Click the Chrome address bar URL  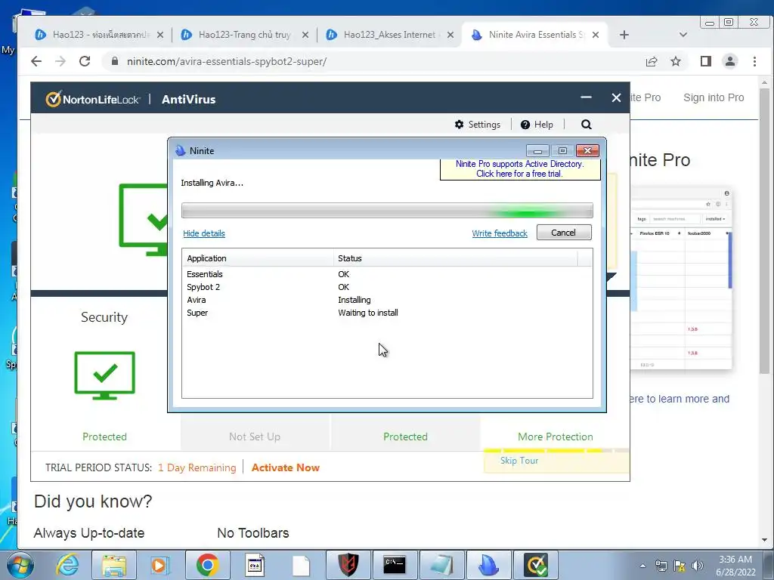pos(227,62)
